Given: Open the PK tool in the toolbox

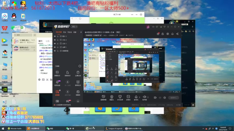Looking at the screenshot, I should tap(68, 101).
